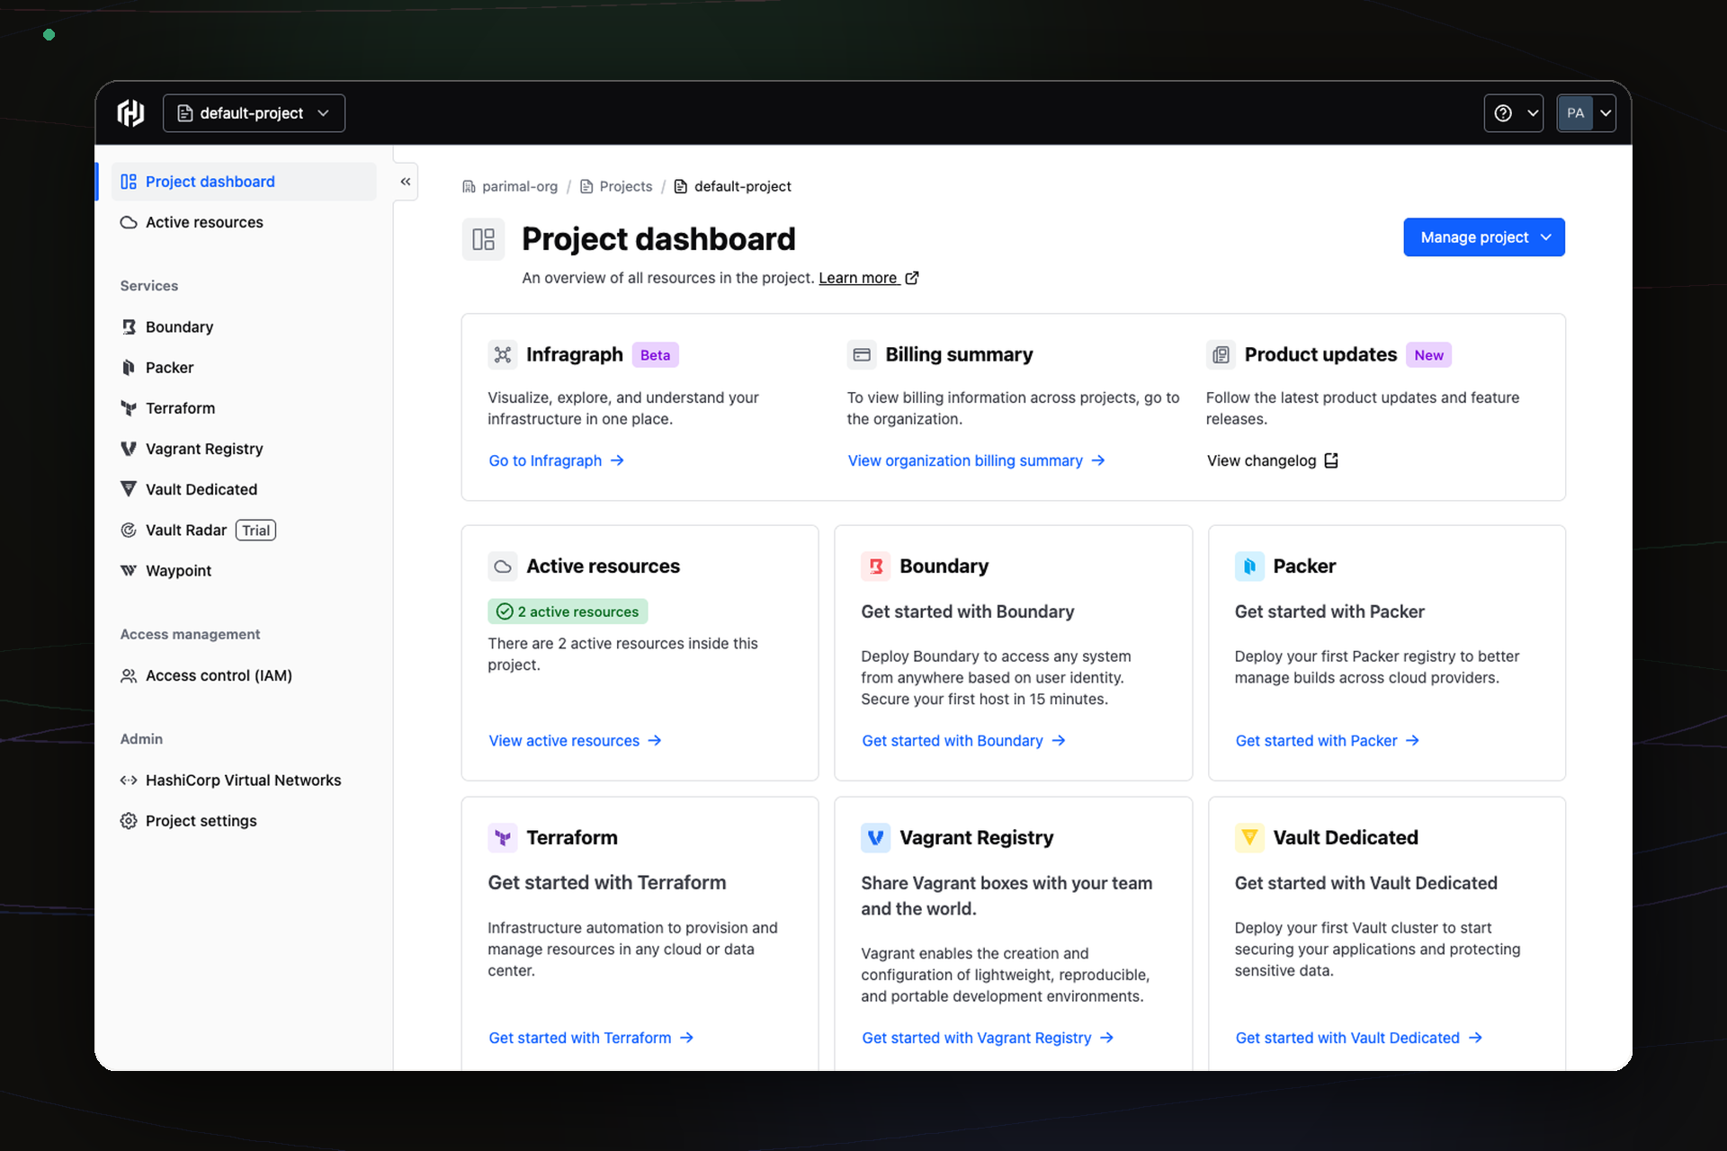The image size is (1727, 1151).
Task: Collapse the sidebar with double chevron
Action: point(406,182)
